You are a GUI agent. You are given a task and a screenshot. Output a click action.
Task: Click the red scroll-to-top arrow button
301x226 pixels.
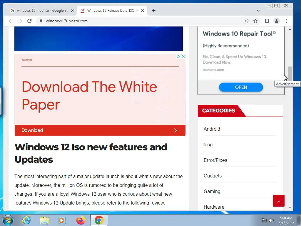click(279, 201)
